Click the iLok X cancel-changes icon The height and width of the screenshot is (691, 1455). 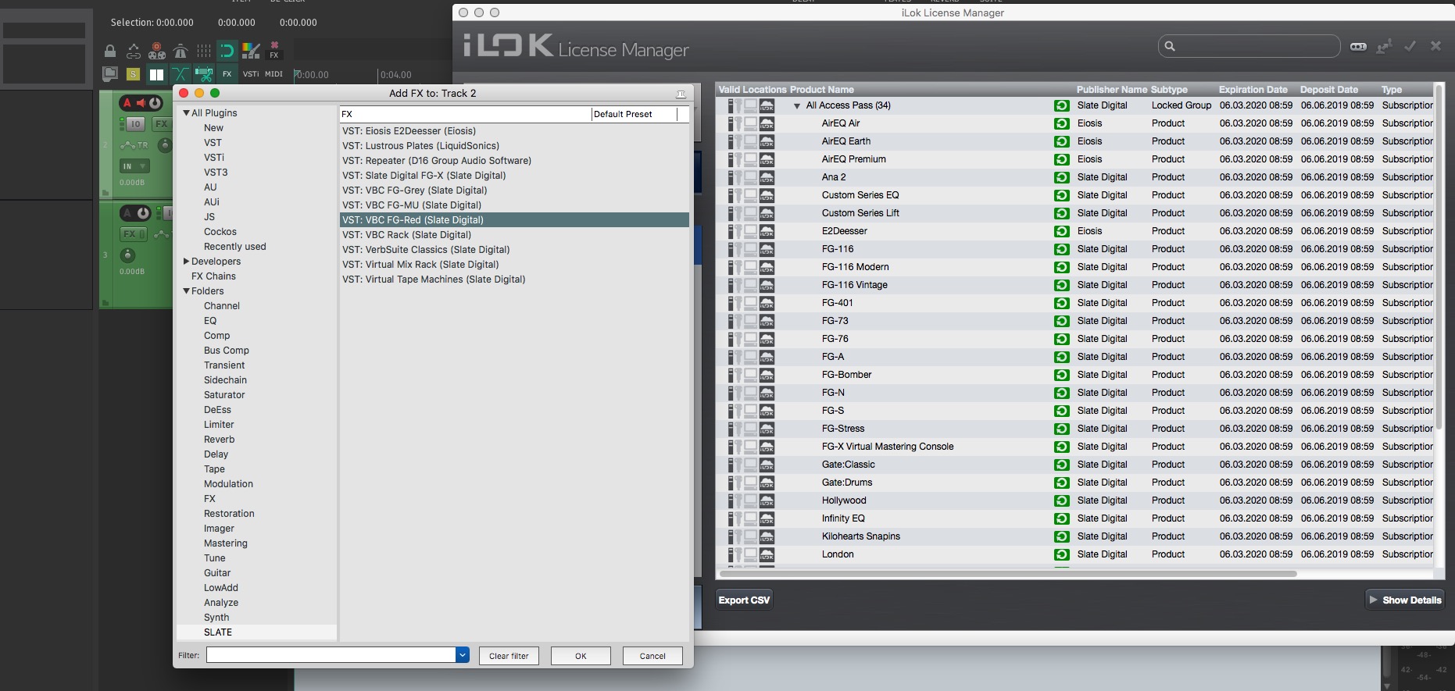pyautogui.click(x=1436, y=46)
